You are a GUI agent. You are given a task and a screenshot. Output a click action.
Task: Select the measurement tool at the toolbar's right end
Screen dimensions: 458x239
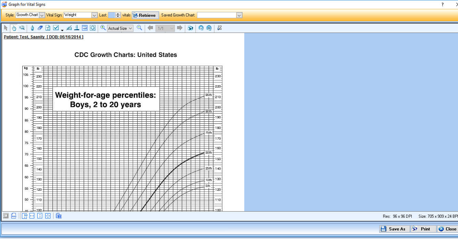[x=219, y=28]
